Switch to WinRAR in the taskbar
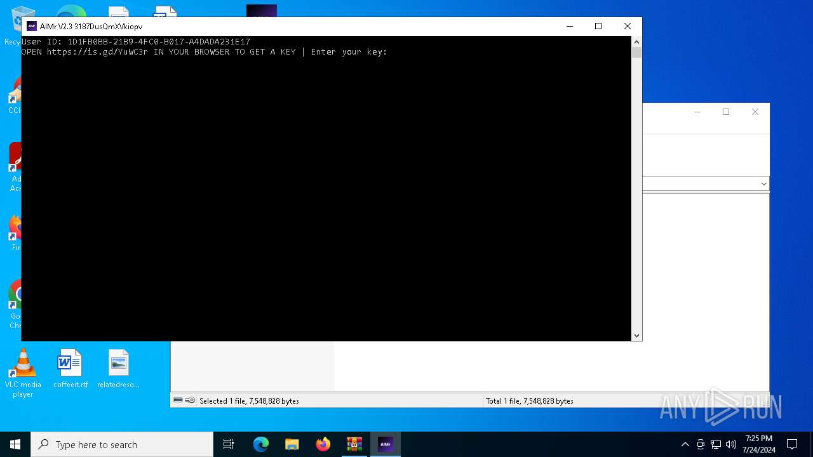This screenshot has height=457, width=813. click(x=354, y=444)
